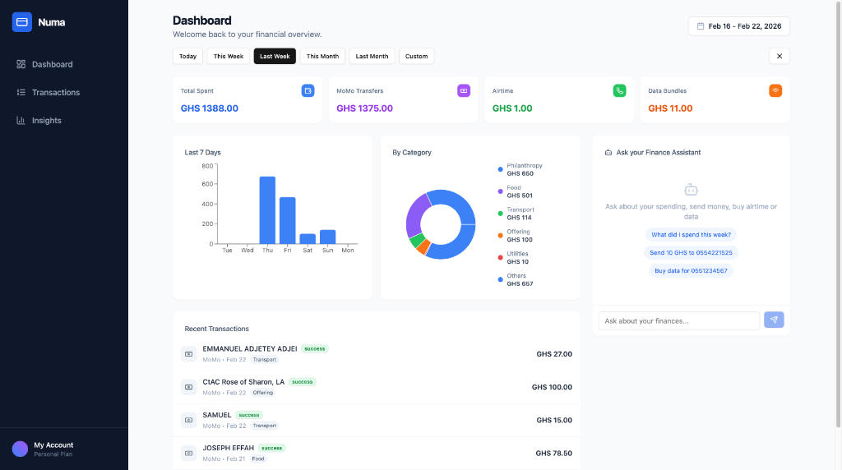Screen dimensions: 842x470
Task: Click the GHS 78.50 transaction amount
Action: click(x=553, y=454)
